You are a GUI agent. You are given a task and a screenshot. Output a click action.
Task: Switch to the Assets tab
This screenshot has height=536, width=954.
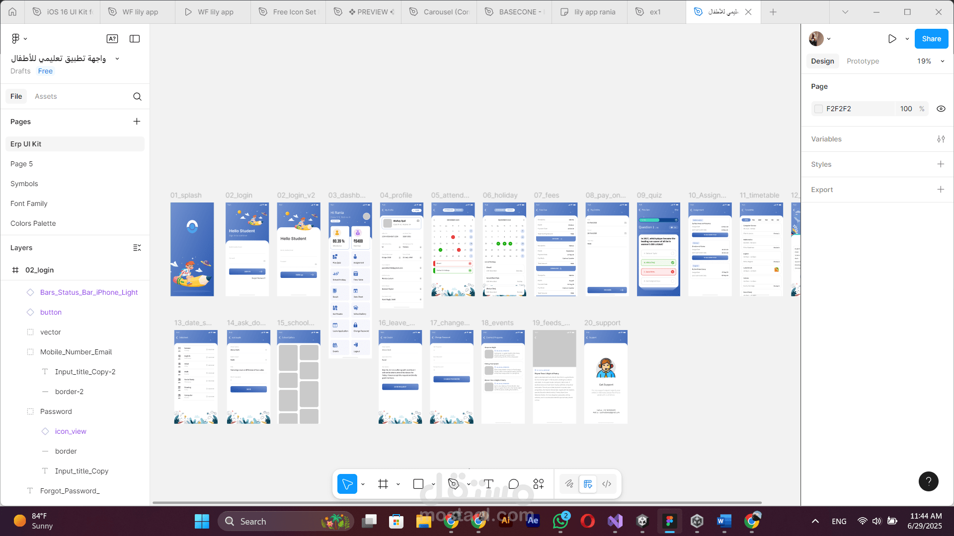[x=46, y=96]
